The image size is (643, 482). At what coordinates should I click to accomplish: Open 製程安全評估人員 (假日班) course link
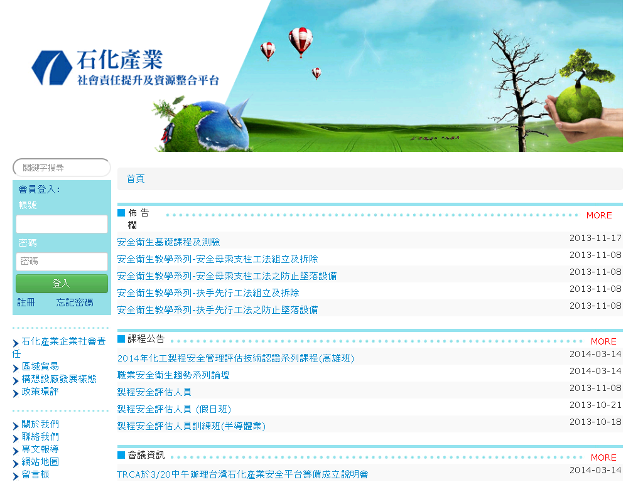175,409
